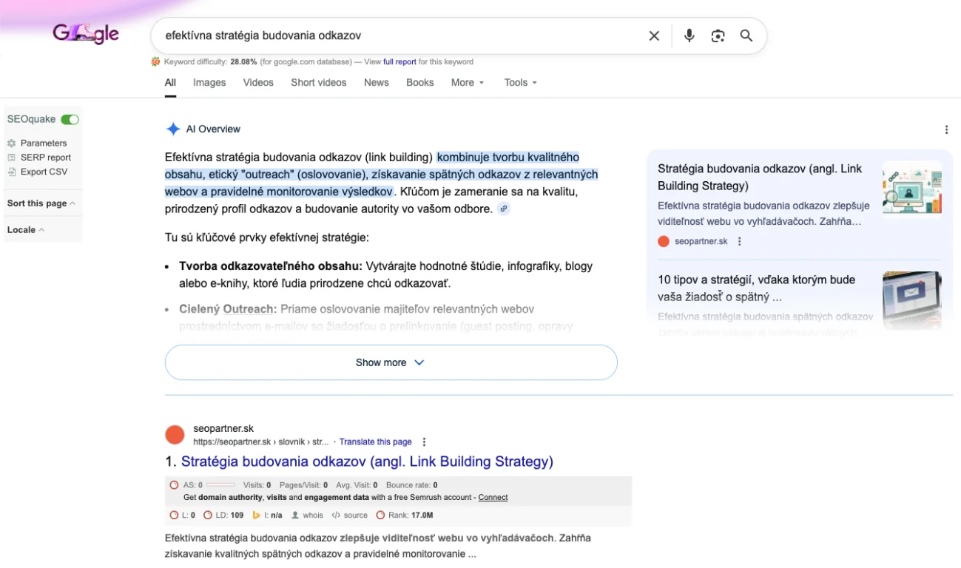The width and height of the screenshot is (961, 568).
Task: Open the full report keyword link
Action: pyautogui.click(x=399, y=62)
